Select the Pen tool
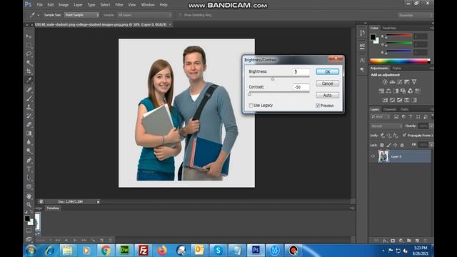The height and width of the screenshot is (257, 457). [x=29, y=160]
